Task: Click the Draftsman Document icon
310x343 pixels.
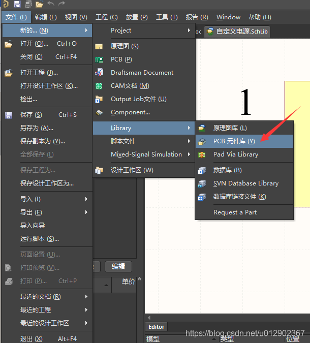Action: coord(99,72)
